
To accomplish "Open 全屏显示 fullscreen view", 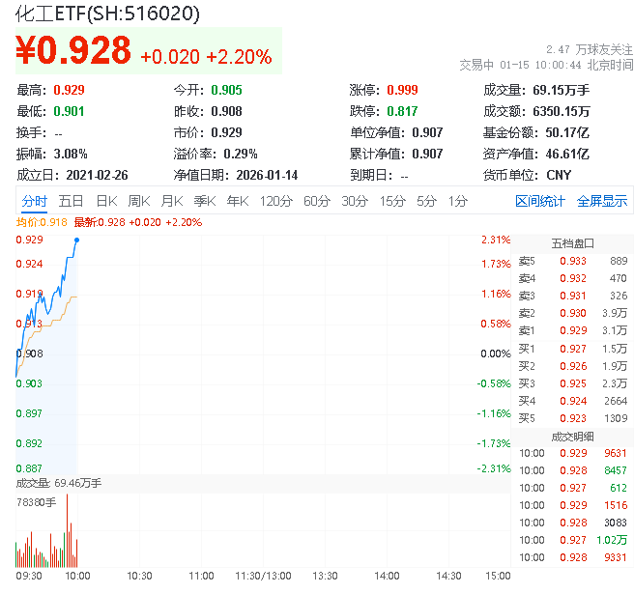I will 602,201.
